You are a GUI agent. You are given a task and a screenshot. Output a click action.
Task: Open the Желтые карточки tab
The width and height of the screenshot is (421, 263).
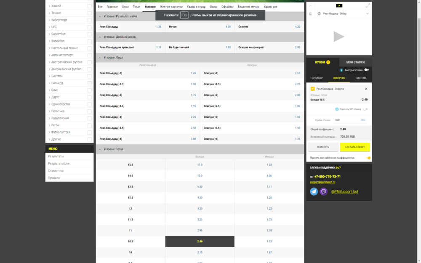(x=171, y=7)
